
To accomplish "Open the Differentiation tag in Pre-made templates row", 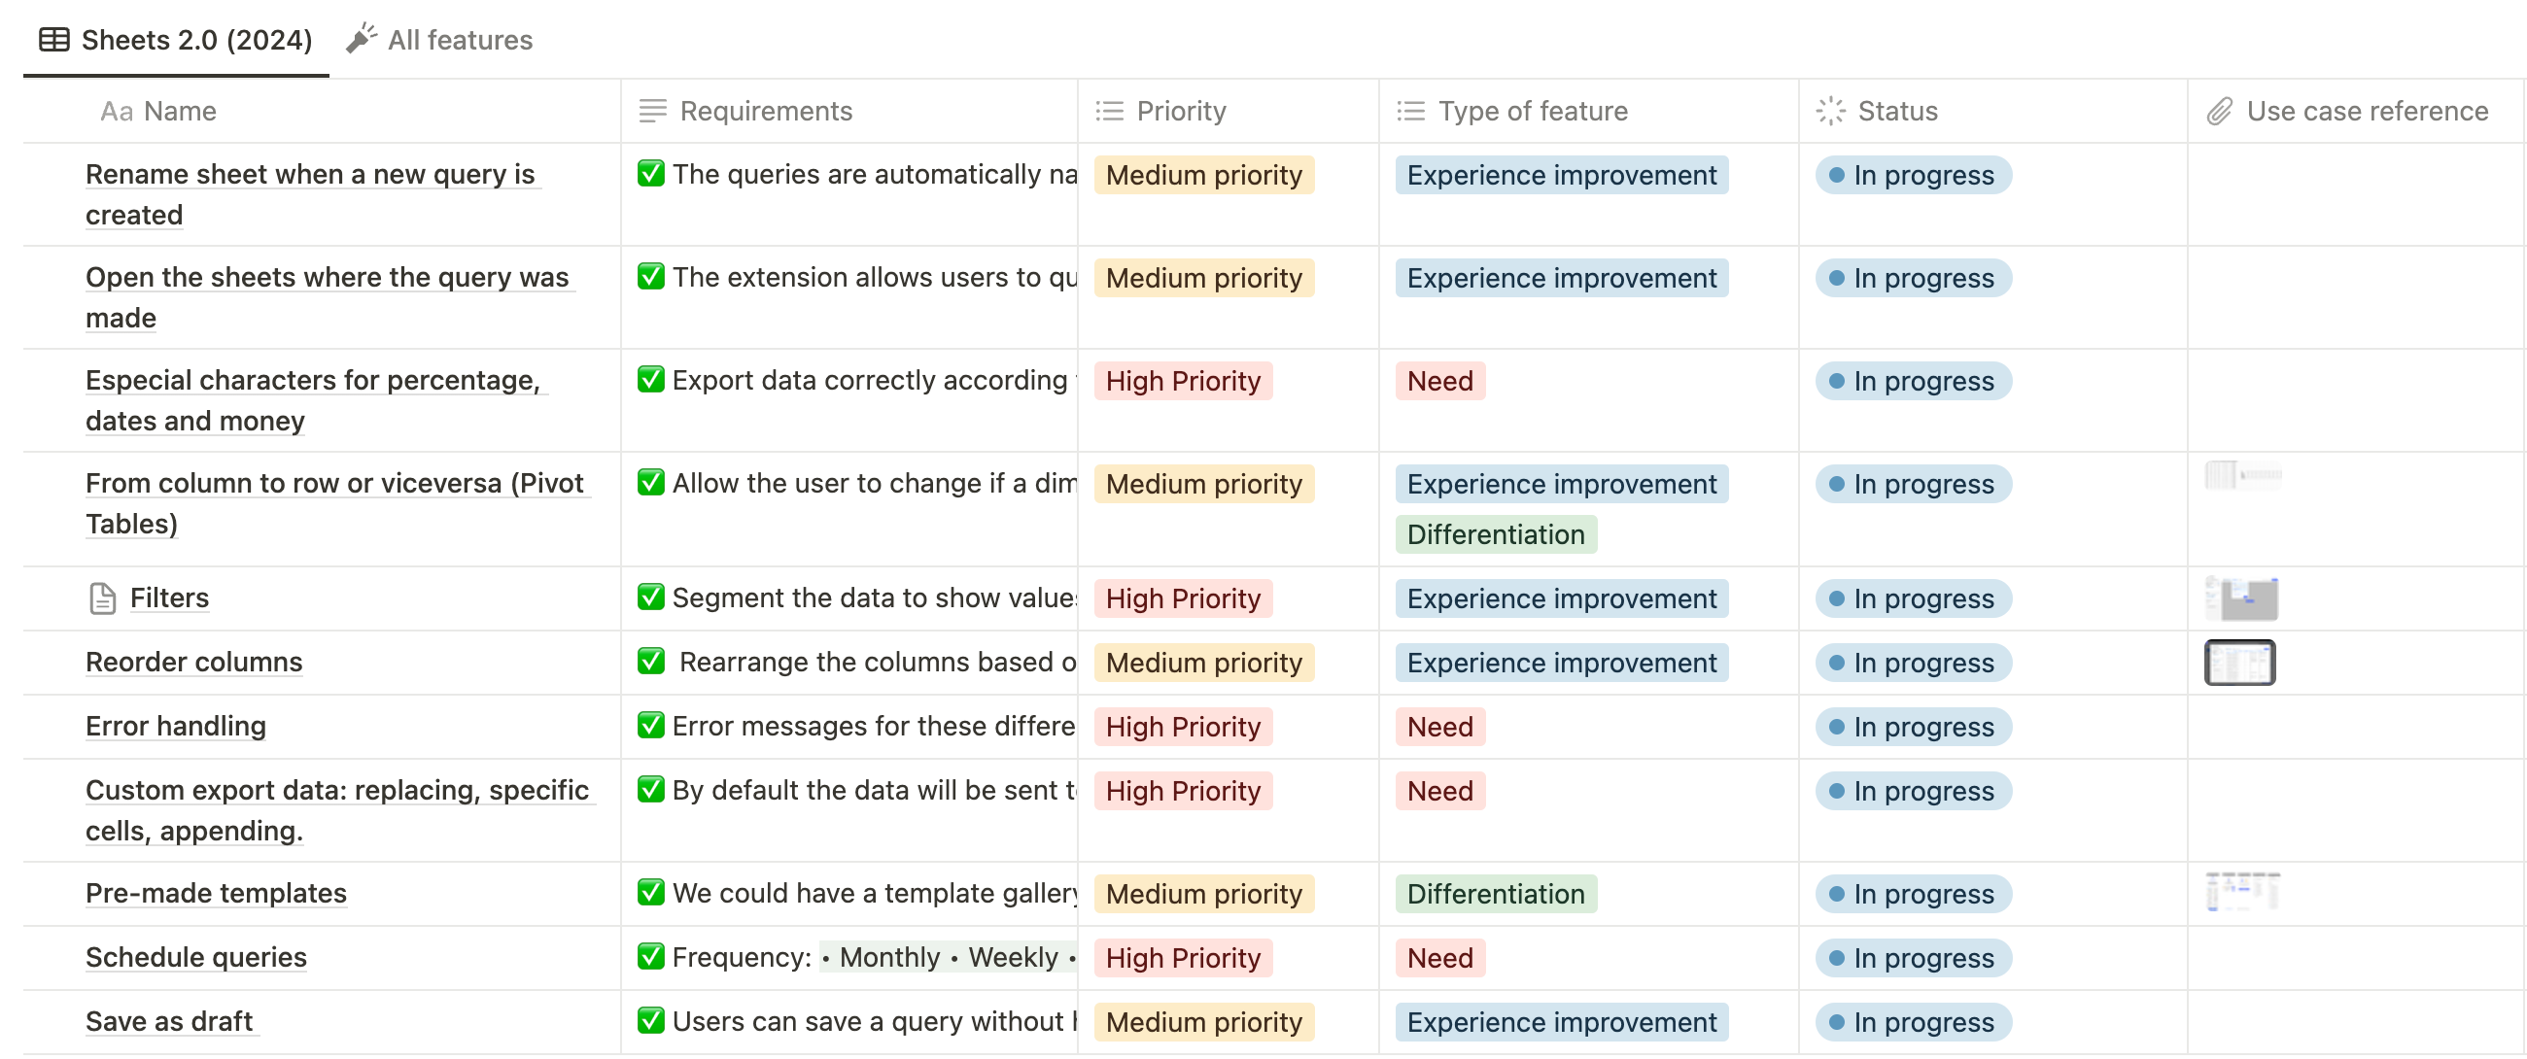I will 1495,893.
